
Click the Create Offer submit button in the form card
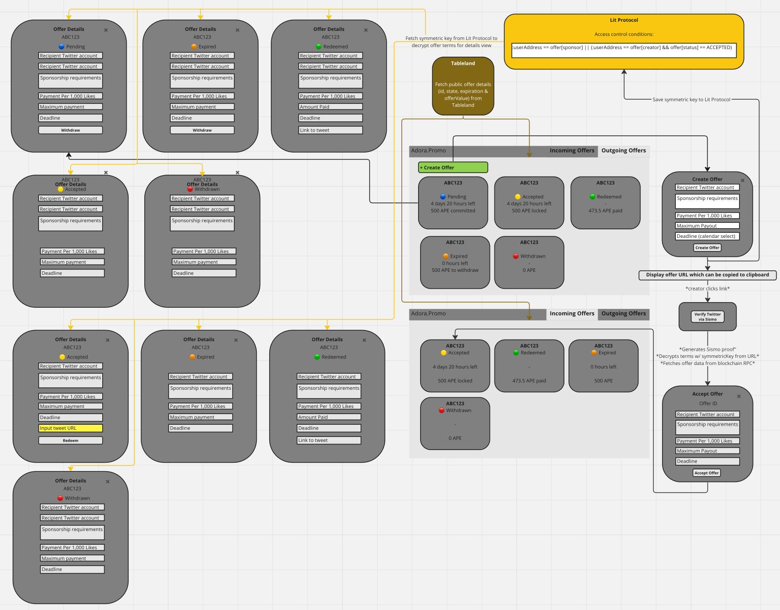(707, 248)
